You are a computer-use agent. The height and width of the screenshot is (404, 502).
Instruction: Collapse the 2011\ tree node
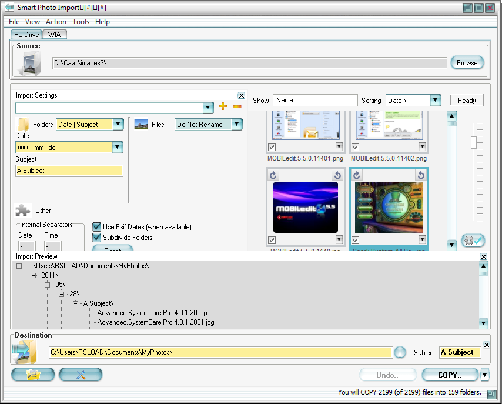click(34, 275)
